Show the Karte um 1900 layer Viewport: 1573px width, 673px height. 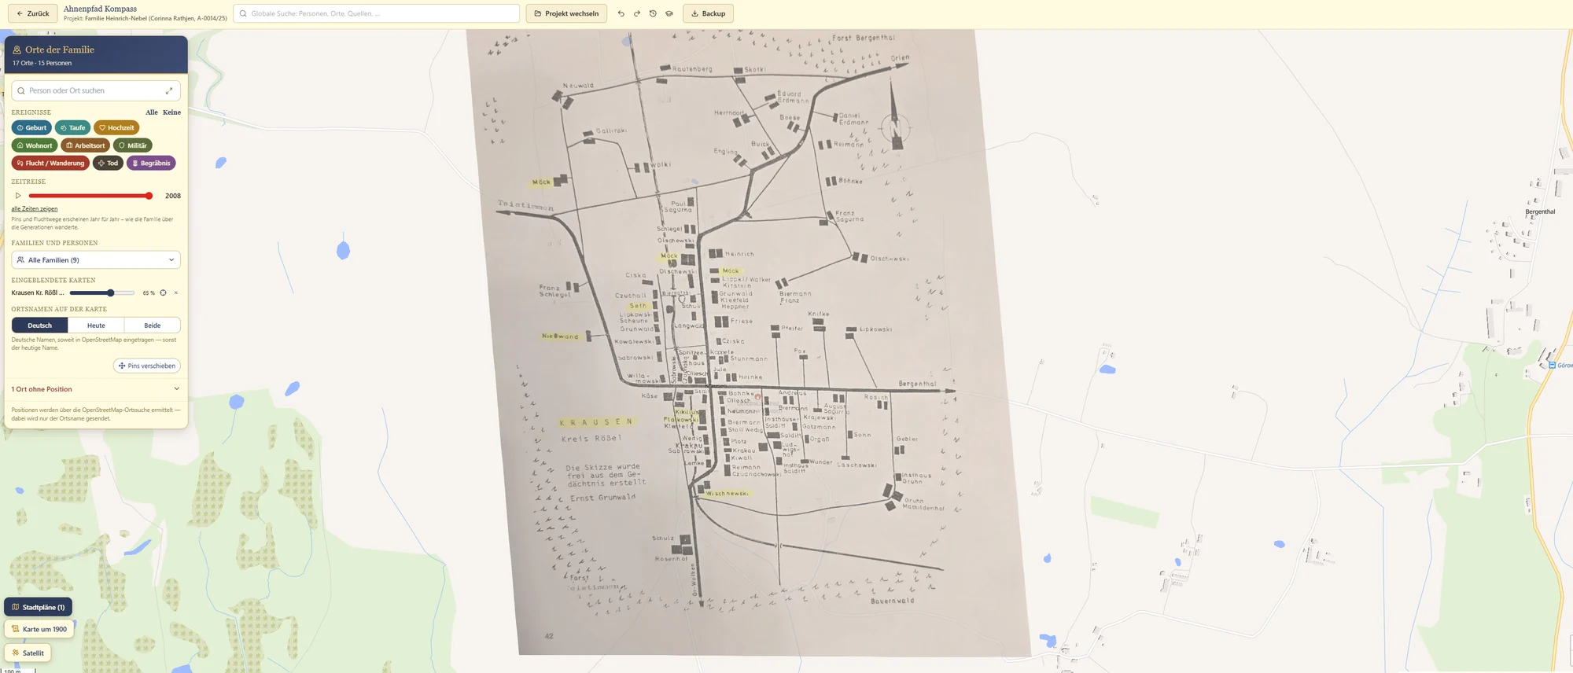coord(39,629)
